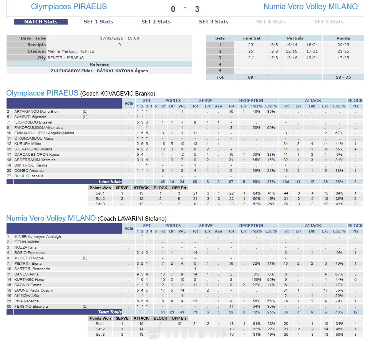The image size is (375, 343).
Task: Click Milano BLOCK column group header
Action: [x=355, y=226]
